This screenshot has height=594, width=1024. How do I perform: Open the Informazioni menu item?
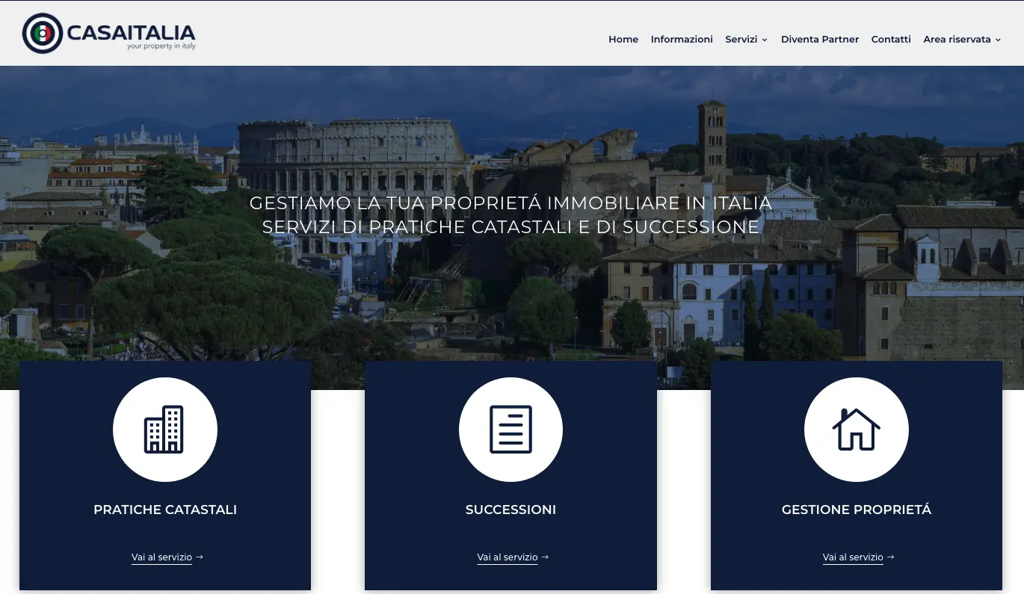[x=681, y=40]
